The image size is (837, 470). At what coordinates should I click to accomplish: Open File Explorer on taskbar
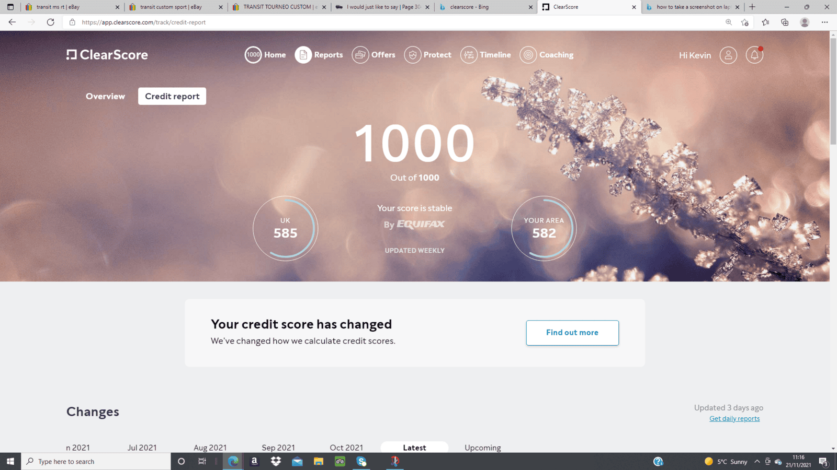point(319,461)
